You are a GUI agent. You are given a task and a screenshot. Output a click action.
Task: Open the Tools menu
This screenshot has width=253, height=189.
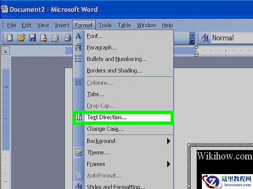[x=105, y=25]
